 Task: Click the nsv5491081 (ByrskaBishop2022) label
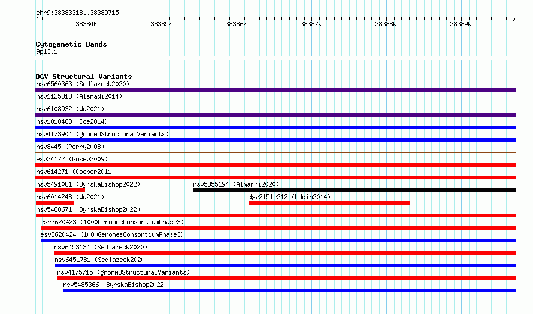click(88, 184)
